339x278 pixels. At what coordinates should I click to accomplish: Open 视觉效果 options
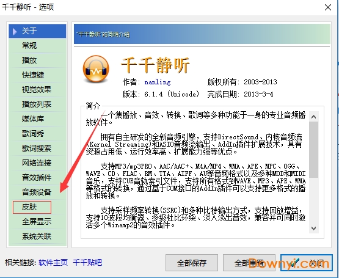tap(37, 90)
